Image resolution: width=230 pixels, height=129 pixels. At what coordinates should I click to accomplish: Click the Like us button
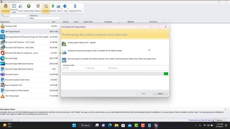pyautogui.click(x=217, y=120)
